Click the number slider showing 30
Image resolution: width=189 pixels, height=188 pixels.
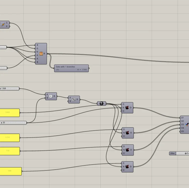click(x=13, y=123)
